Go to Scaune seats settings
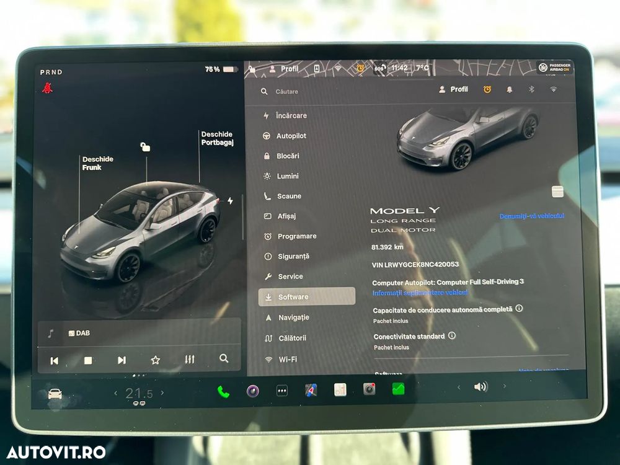 tap(282, 196)
